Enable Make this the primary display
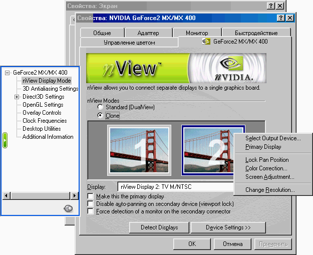This screenshot has height=255, width=313. [91, 196]
